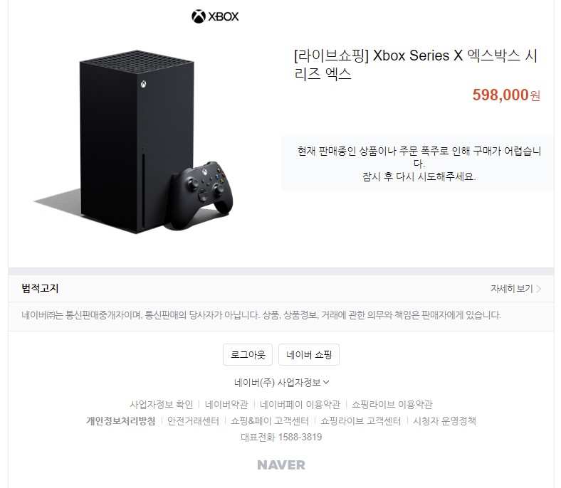
Task: Open 쇼핑라이브 이용약관 link
Action: (x=392, y=405)
